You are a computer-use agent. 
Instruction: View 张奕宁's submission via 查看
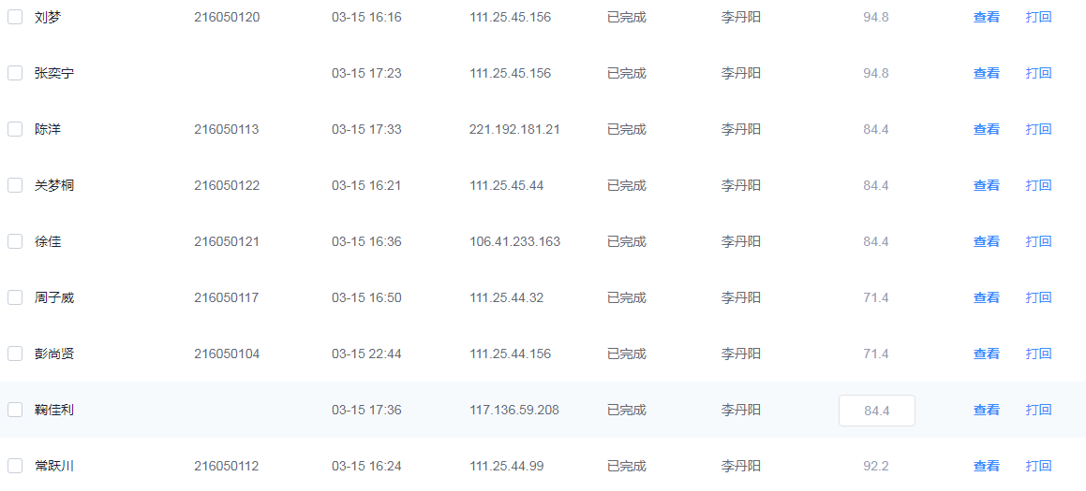click(986, 73)
